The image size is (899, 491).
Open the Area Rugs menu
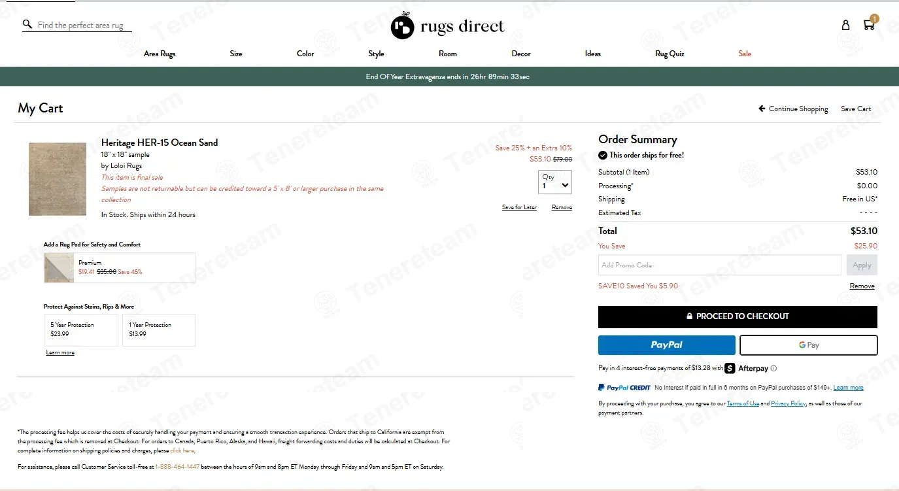pyautogui.click(x=160, y=54)
